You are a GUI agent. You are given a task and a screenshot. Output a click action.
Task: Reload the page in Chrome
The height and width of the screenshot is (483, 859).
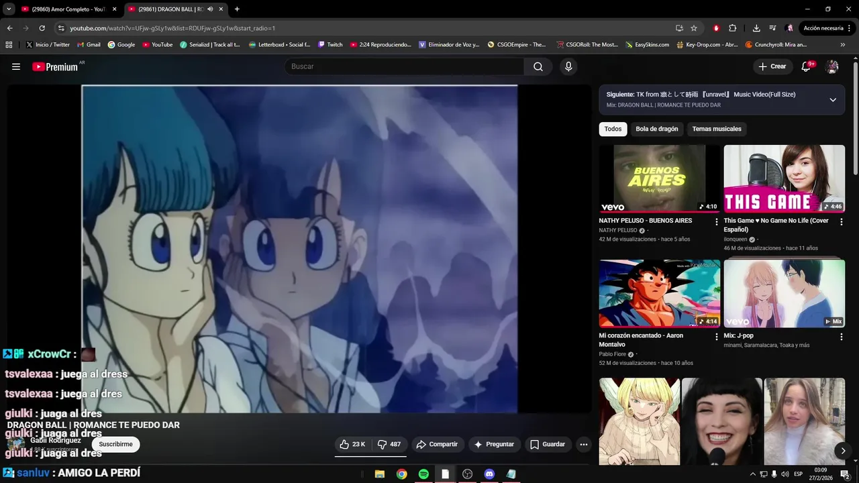[x=42, y=28]
